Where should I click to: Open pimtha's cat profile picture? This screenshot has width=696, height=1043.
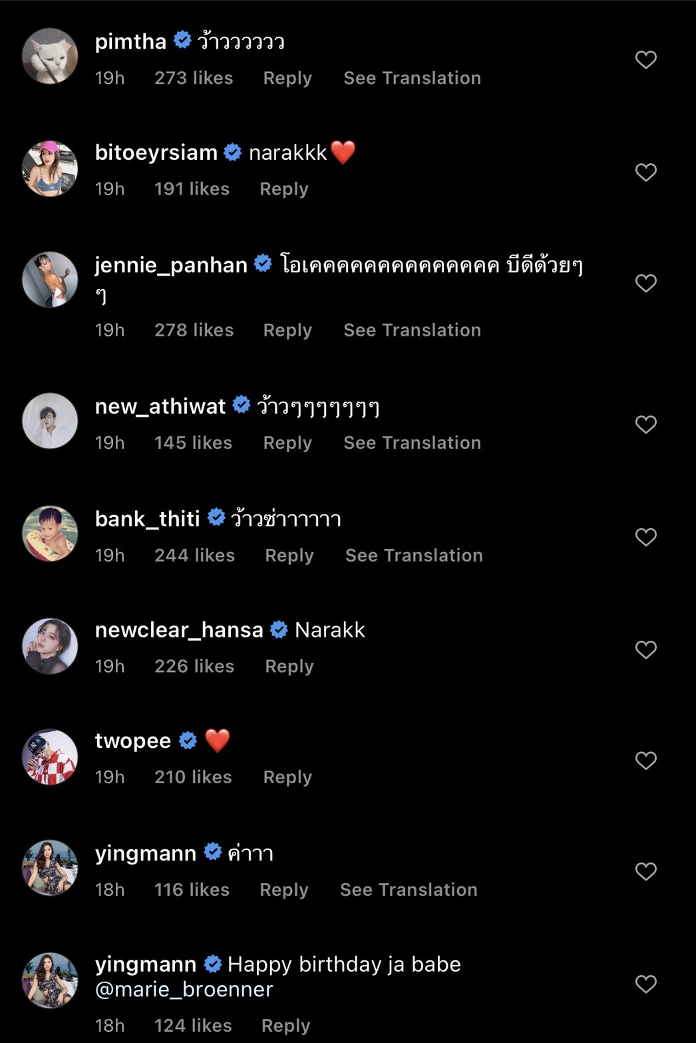[x=50, y=56]
